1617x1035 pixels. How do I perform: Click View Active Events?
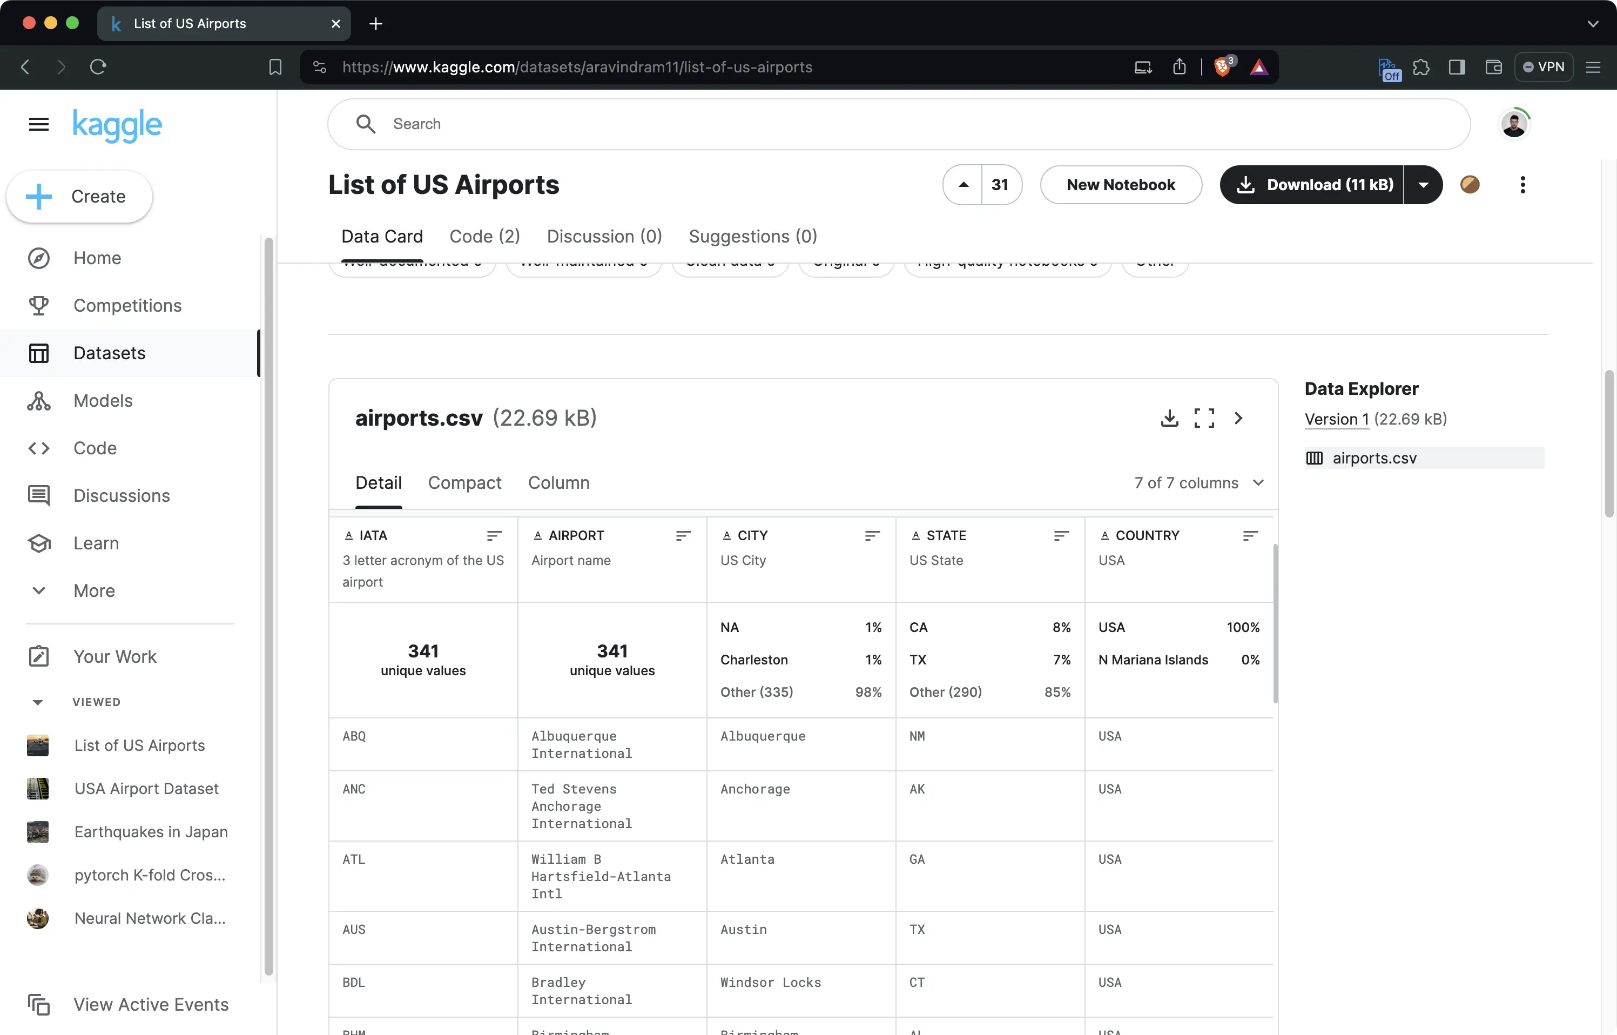point(130,1004)
